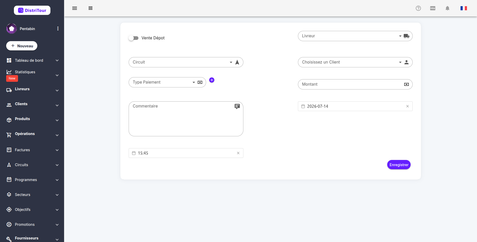The image size is (477, 242).
Task: Click the Clients people icon in sidebar
Action: pyautogui.click(x=9, y=105)
